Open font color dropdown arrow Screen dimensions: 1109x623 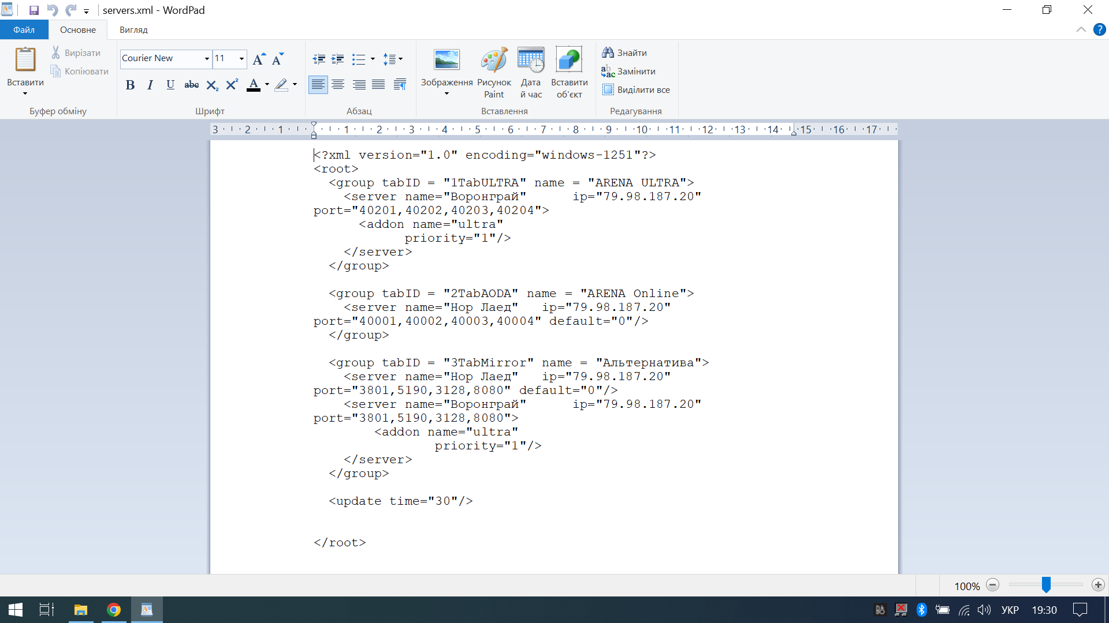[267, 85]
